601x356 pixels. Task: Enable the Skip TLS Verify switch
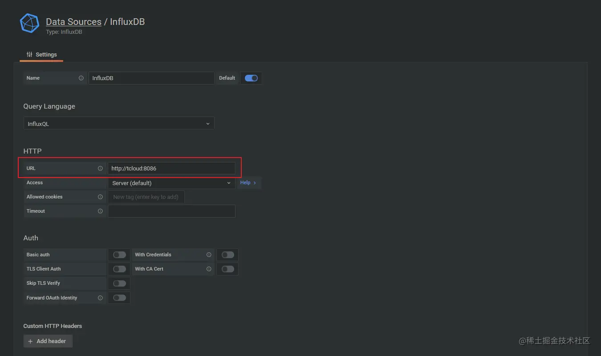coord(119,283)
